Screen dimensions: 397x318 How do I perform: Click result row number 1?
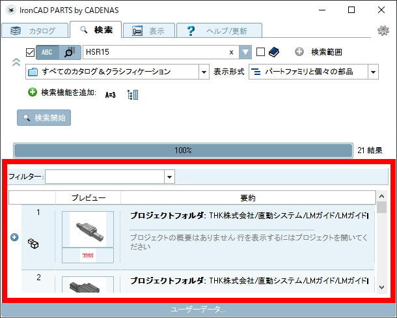click(38, 212)
